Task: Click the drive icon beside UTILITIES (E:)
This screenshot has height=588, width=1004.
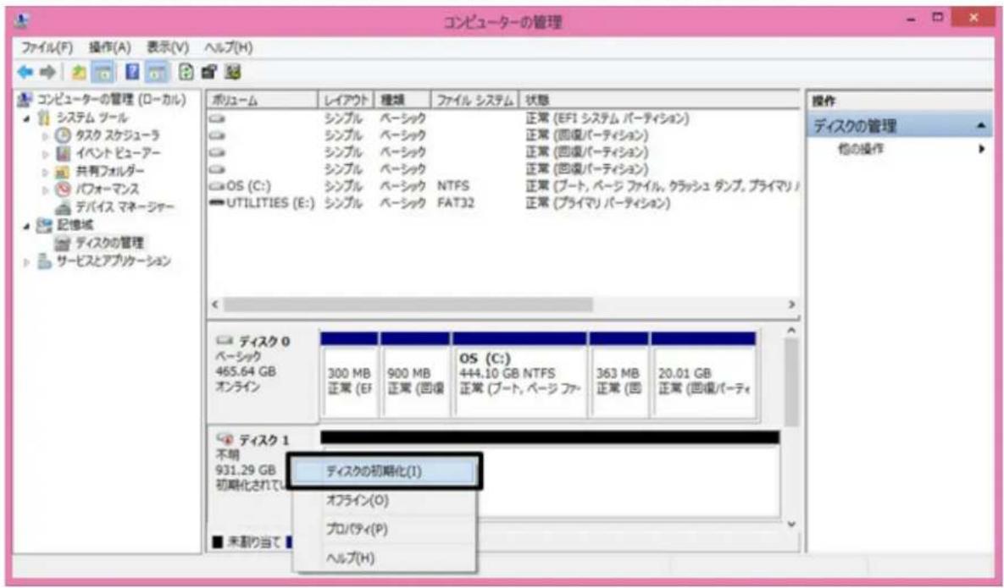Action: click(216, 202)
